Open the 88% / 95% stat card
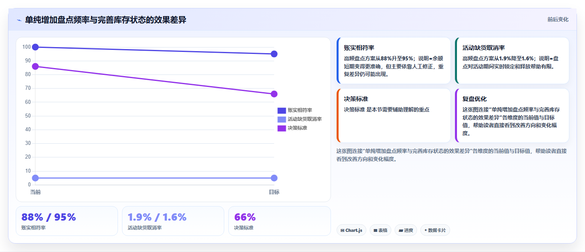This screenshot has height=252, width=585. point(67,221)
